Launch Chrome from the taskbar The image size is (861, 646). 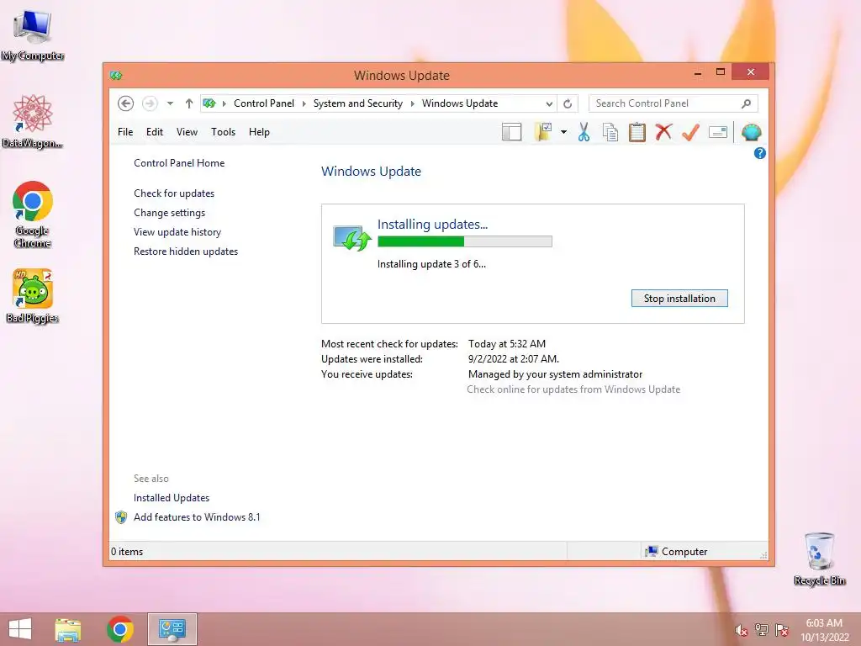point(120,629)
